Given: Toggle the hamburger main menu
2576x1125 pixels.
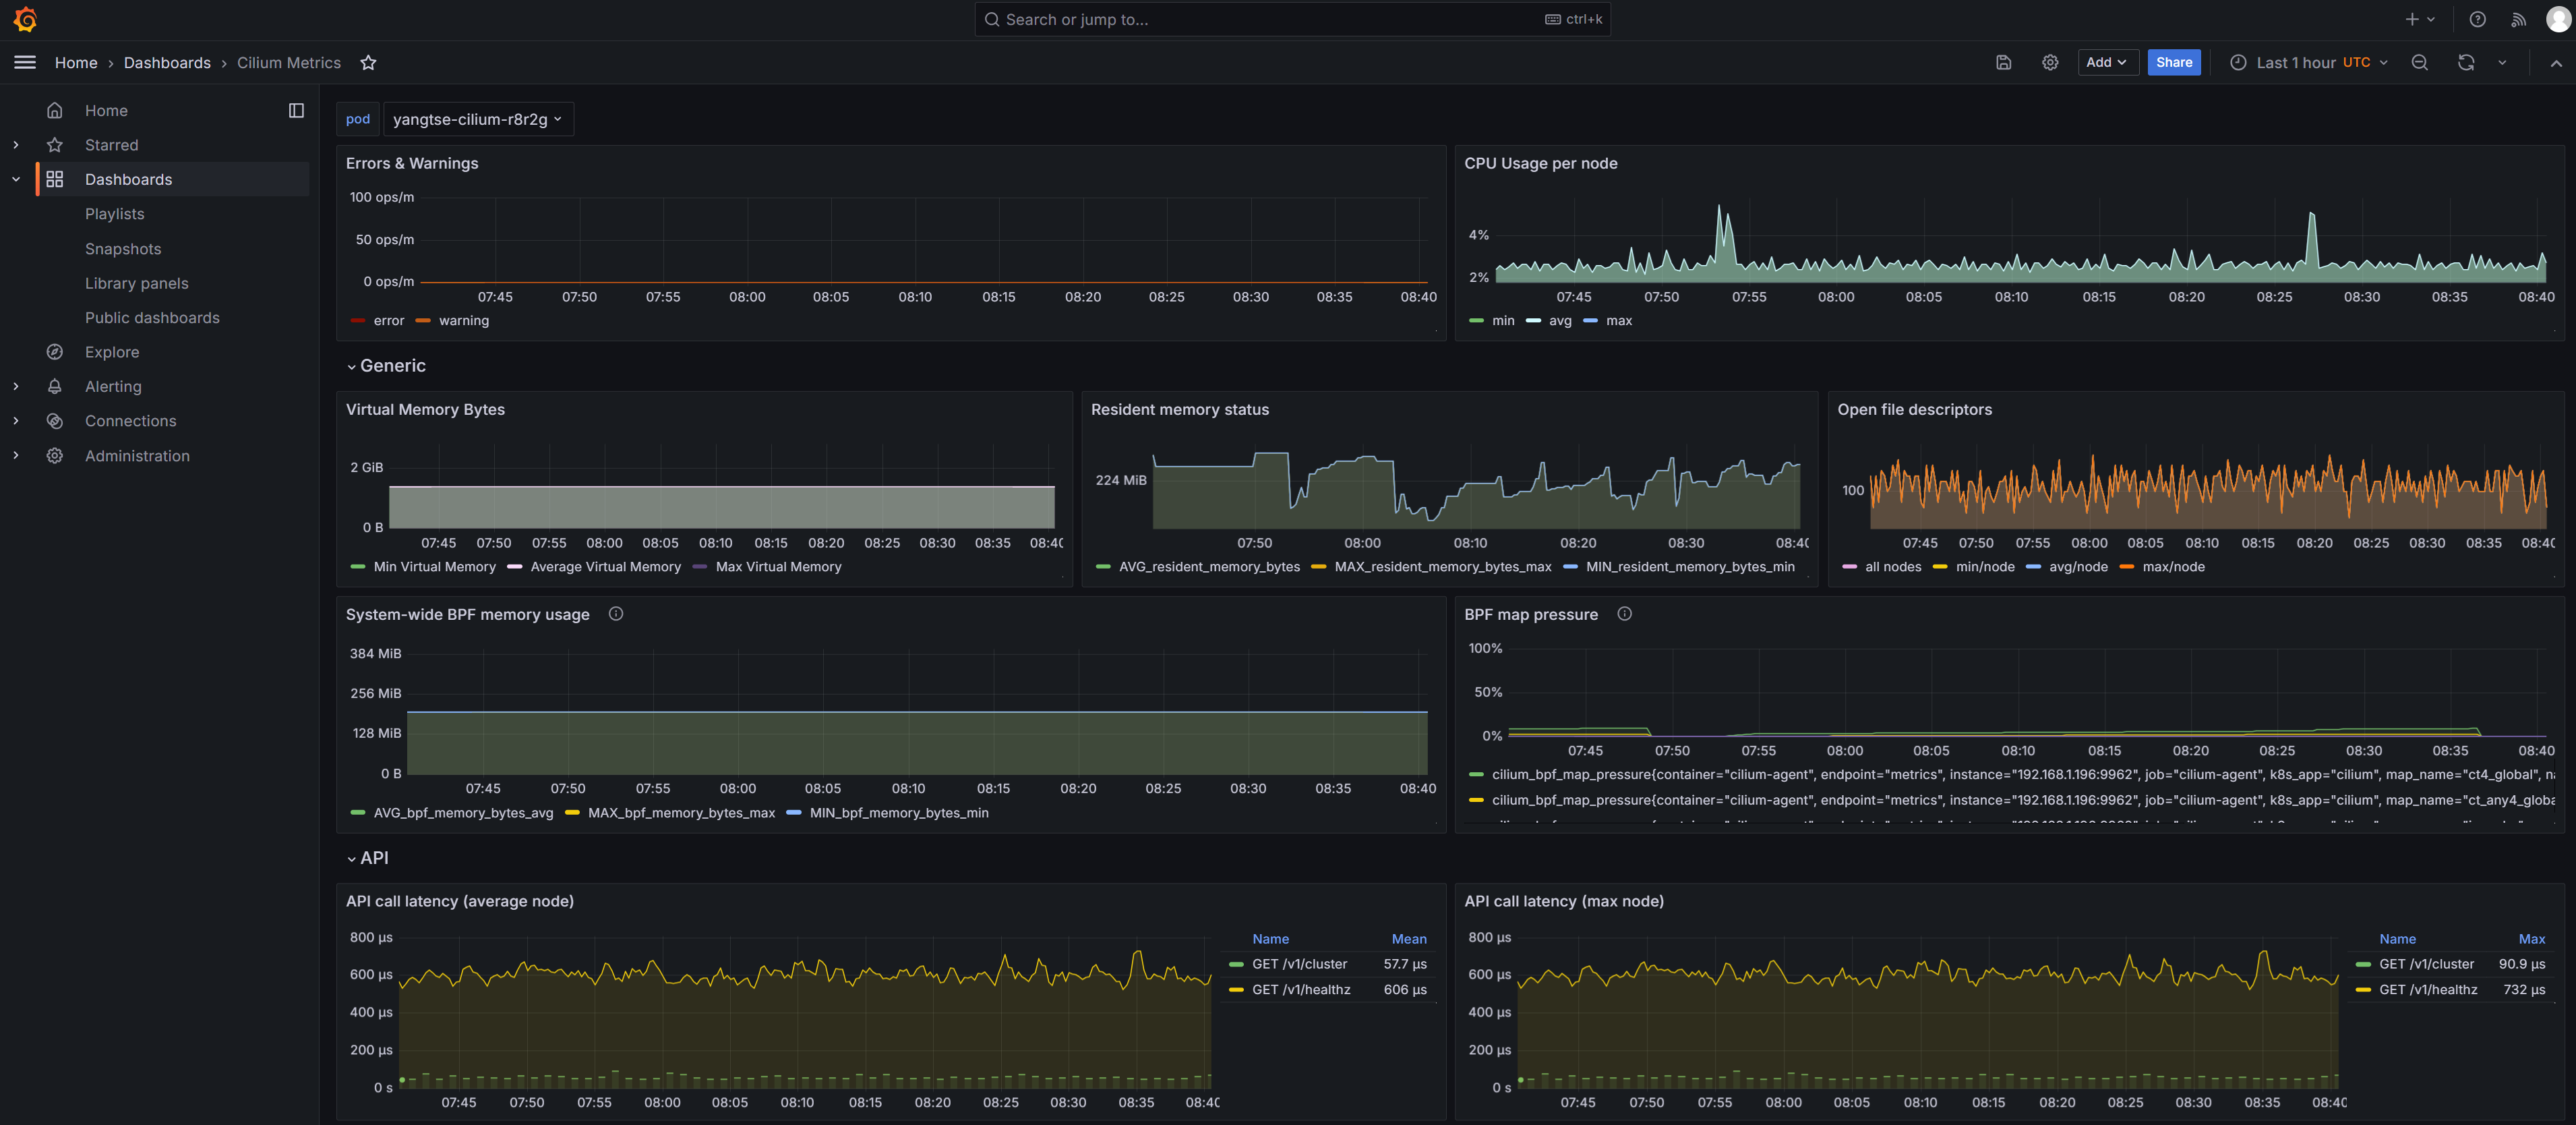Looking at the screenshot, I should [x=25, y=63].
